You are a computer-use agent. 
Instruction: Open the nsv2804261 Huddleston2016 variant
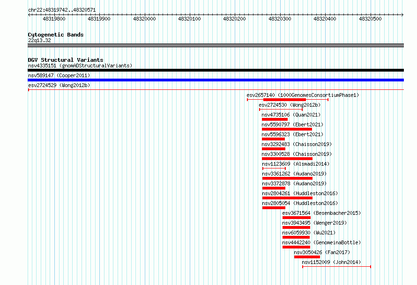[300, 193]
